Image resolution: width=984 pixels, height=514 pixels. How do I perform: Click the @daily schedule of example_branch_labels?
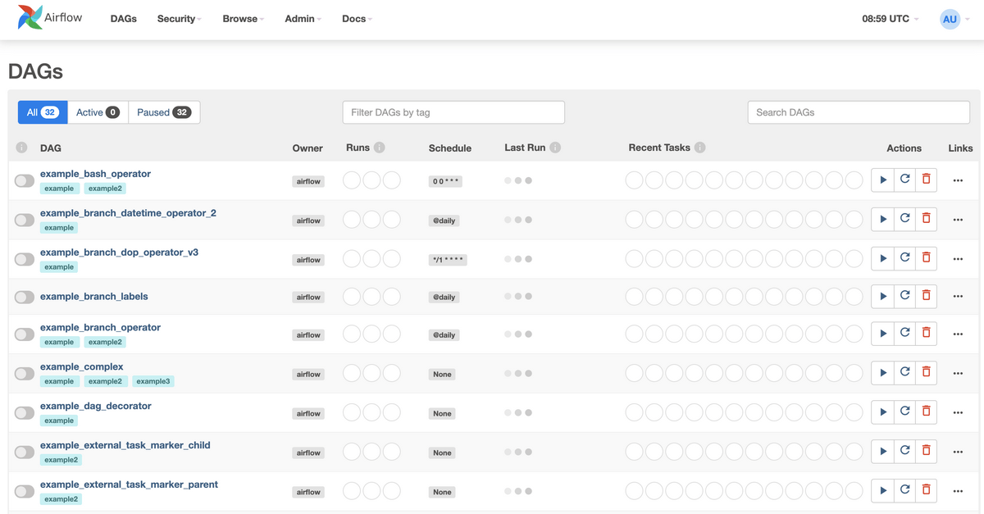(444, 297)
